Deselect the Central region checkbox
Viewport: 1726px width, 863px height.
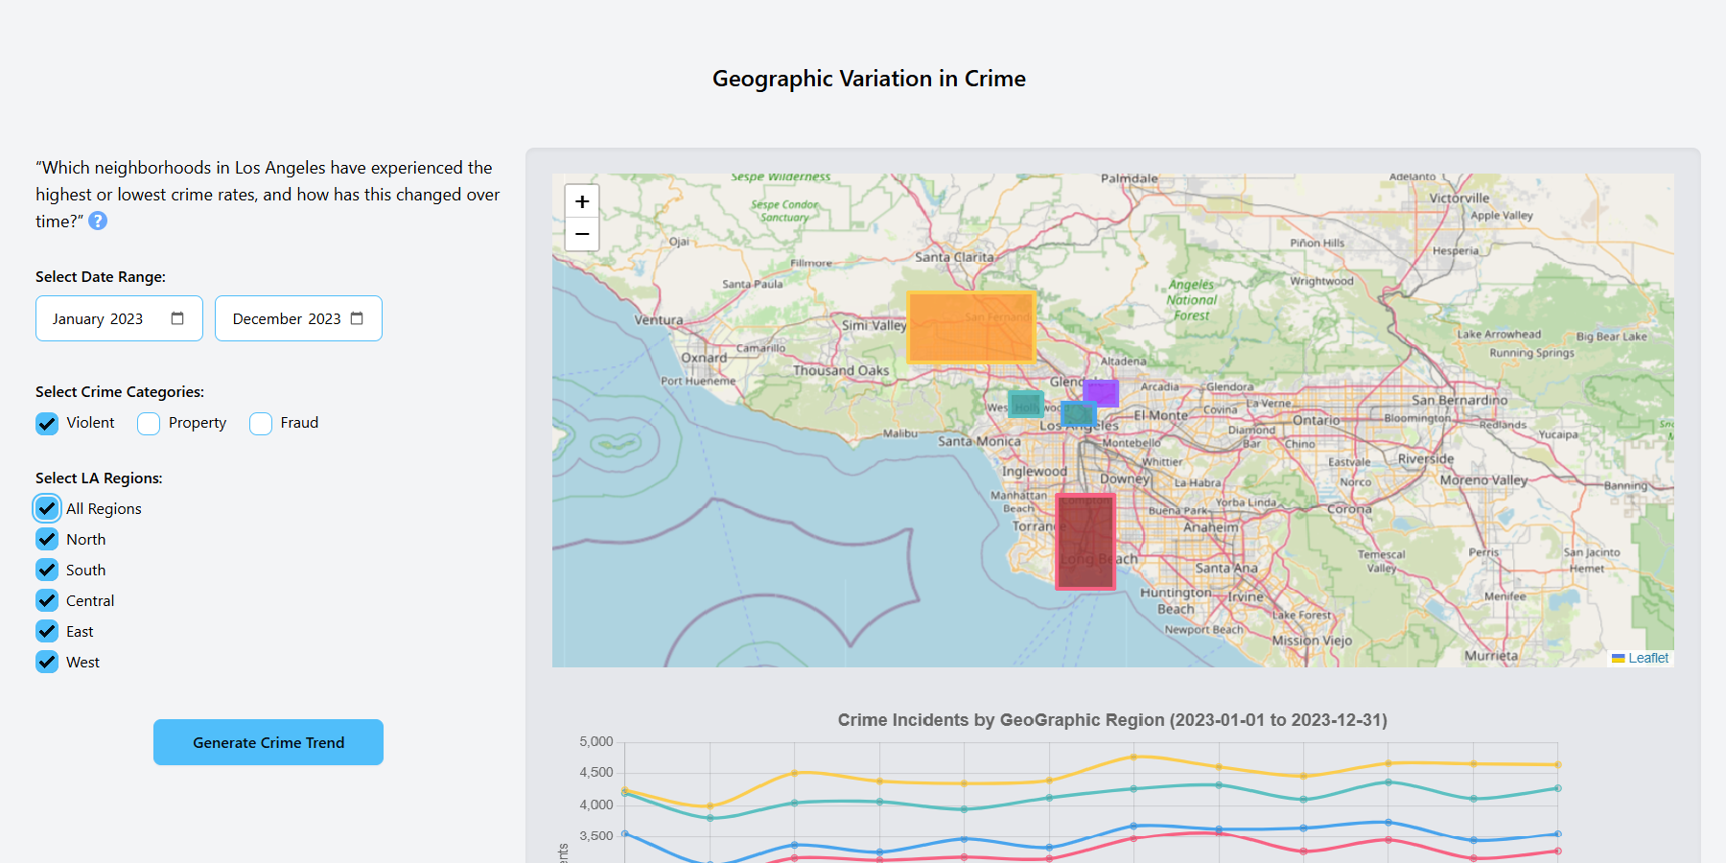pos(47,600)
